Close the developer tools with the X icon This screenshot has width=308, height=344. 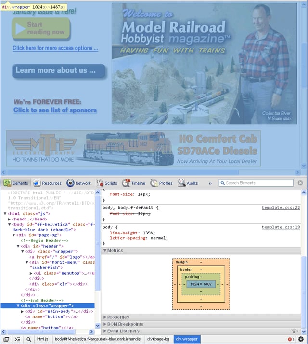tap(300, 183)
